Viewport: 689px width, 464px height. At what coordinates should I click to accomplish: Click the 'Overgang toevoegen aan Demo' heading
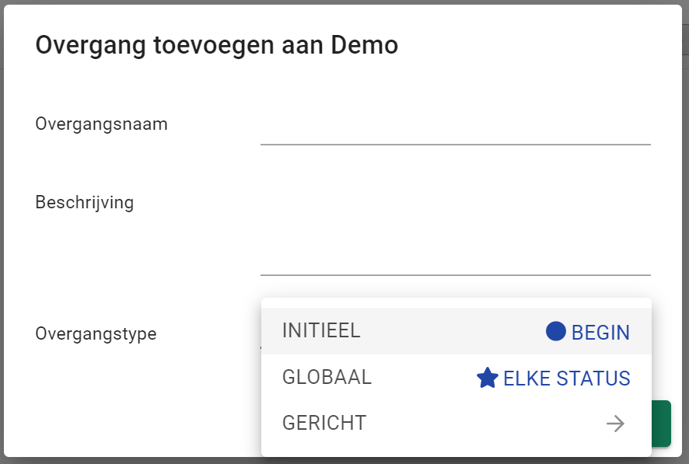(217, 45)
